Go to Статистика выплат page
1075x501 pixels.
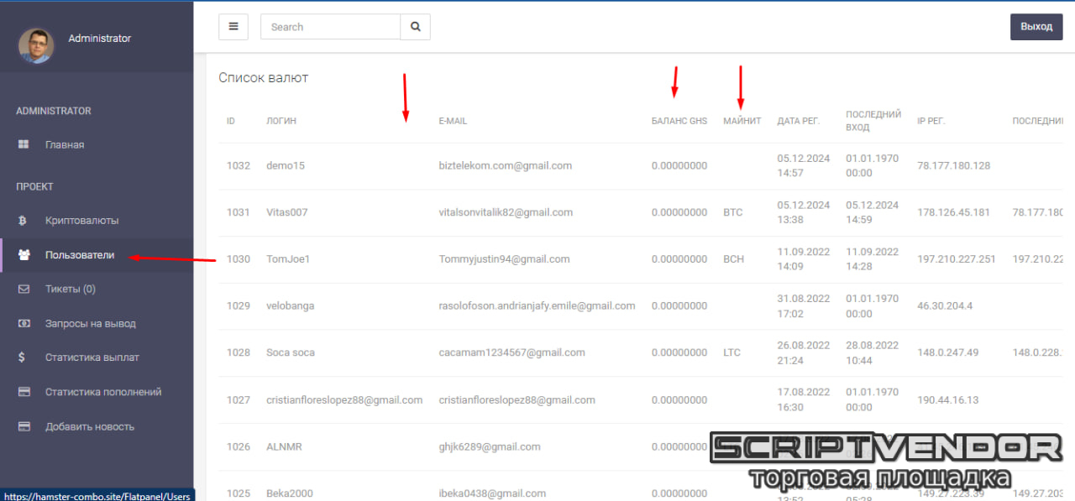point(92,357)
